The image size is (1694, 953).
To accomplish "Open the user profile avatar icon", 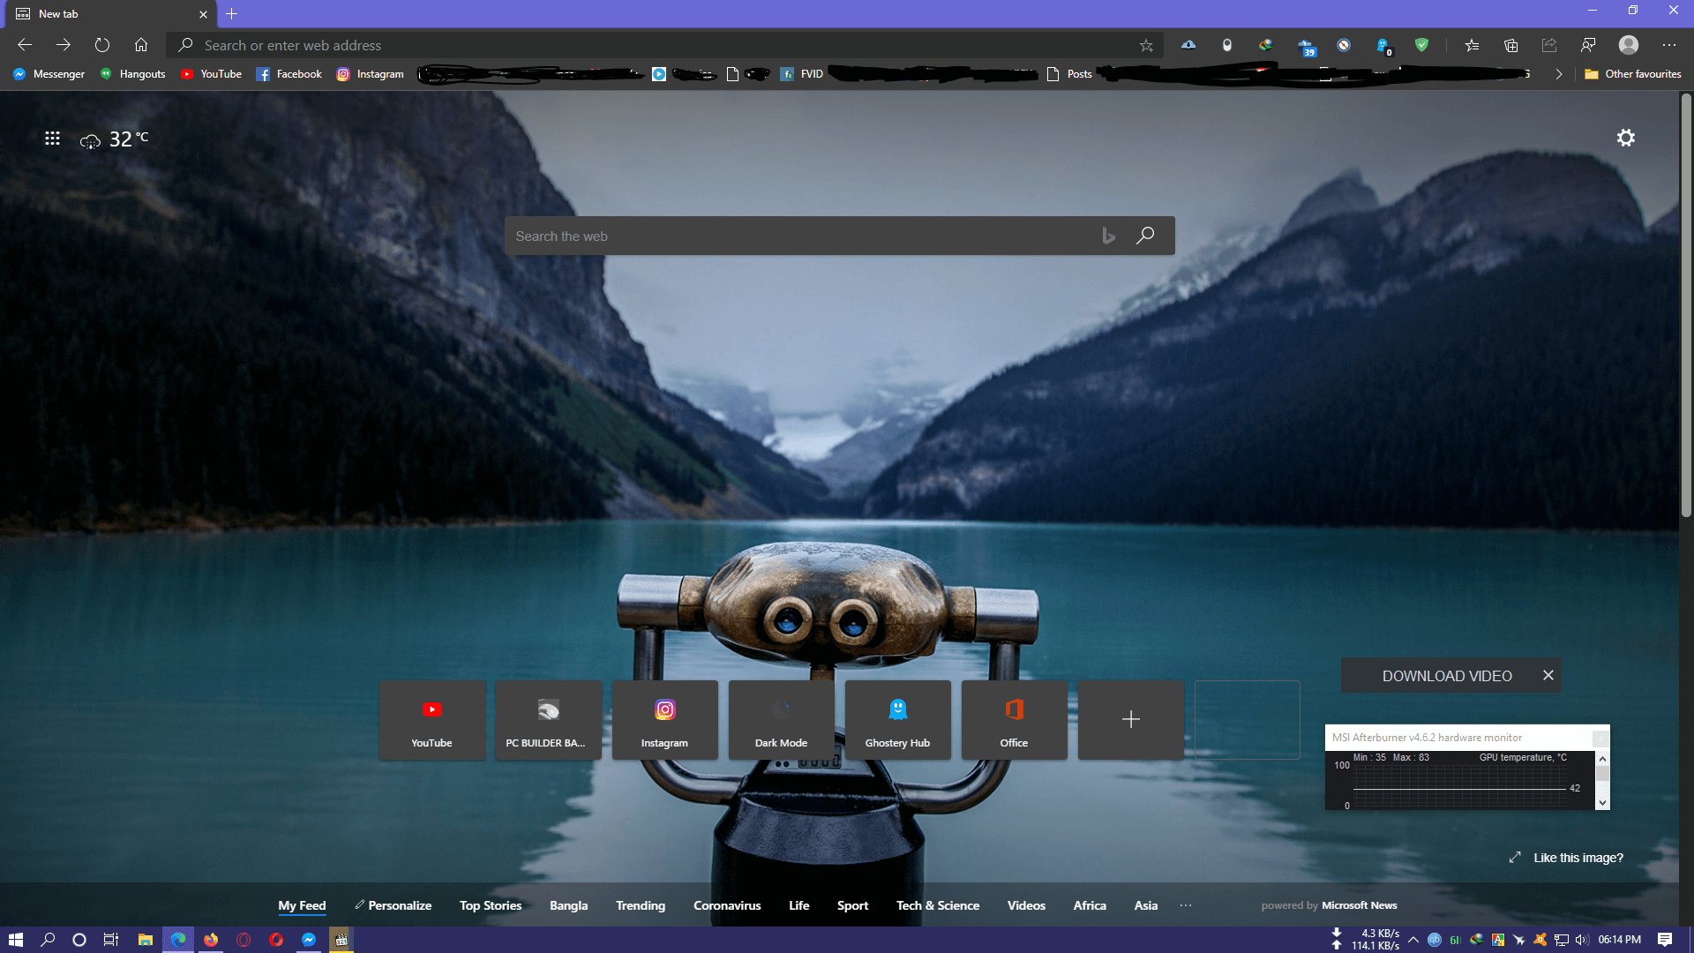I will coord(1628,45).
